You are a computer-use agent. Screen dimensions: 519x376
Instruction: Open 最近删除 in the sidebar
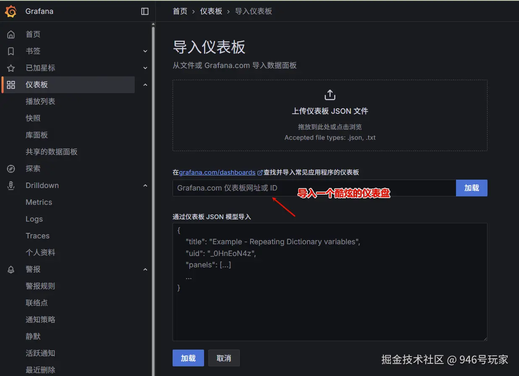tap(40, 370)
